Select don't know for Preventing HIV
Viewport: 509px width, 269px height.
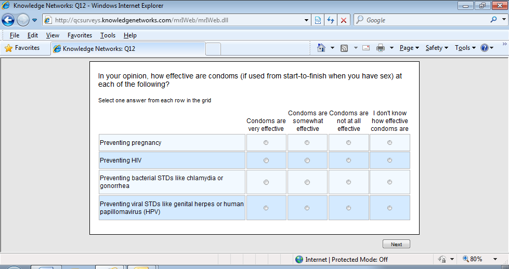click(389, 160)
